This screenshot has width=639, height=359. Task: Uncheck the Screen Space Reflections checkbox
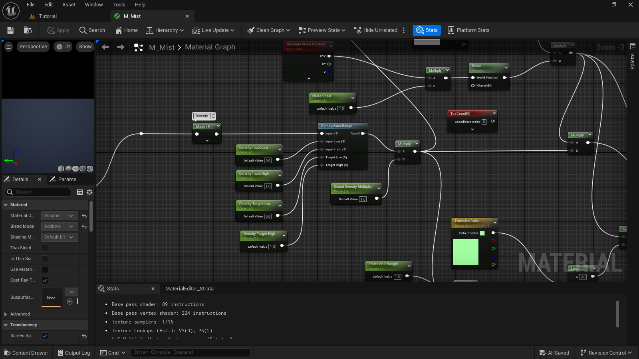[45, 336]
